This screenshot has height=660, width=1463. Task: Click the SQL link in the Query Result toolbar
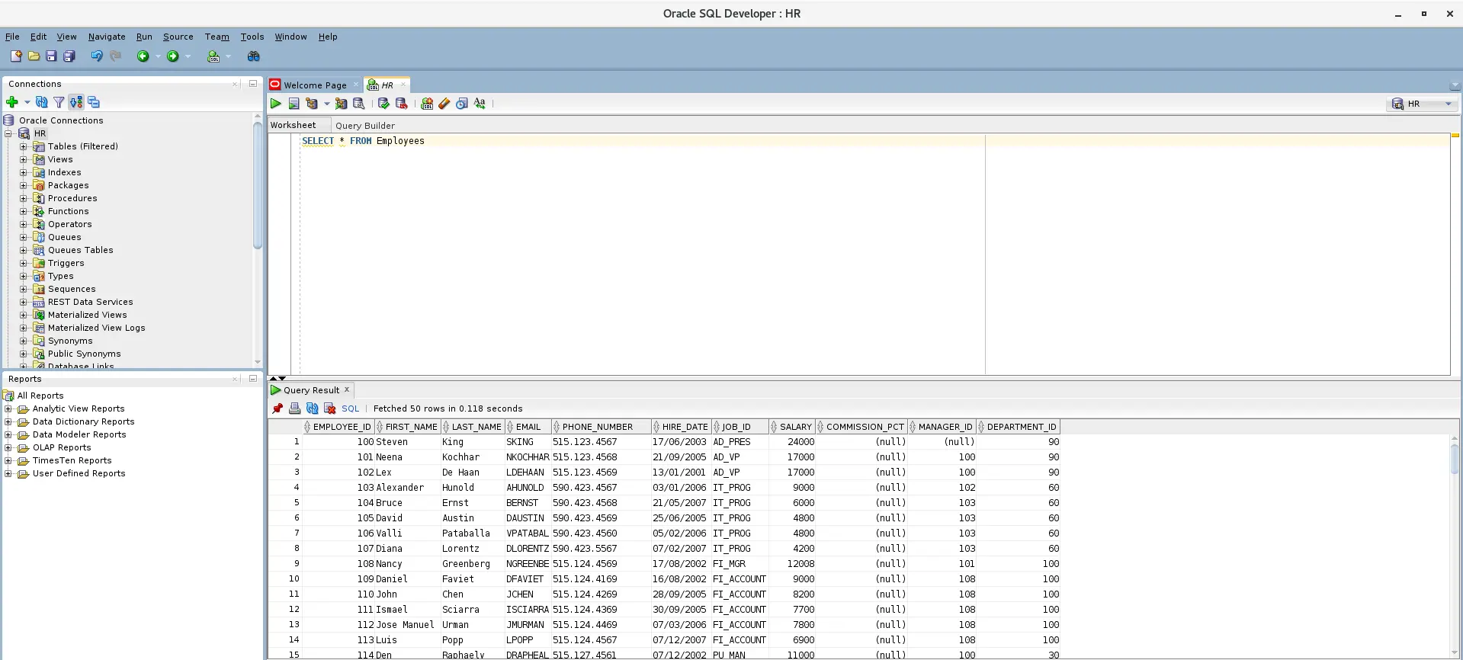point(350,408)
